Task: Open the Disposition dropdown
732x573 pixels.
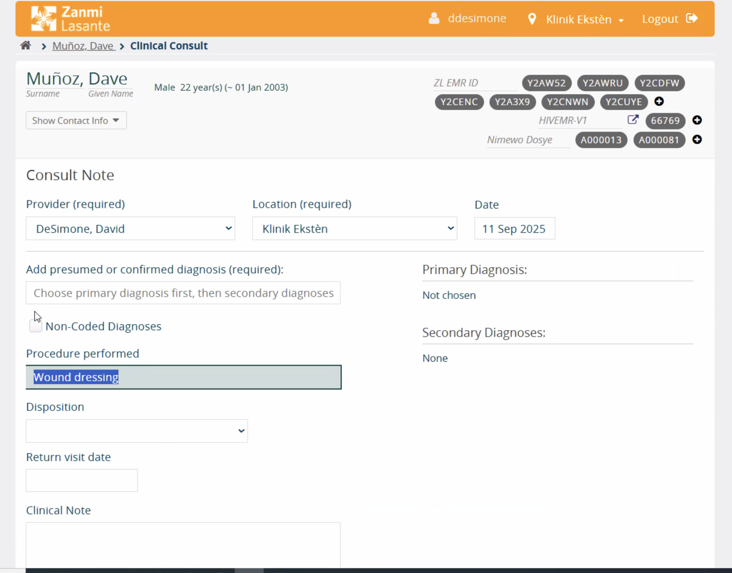Action: tap(137, 431)
